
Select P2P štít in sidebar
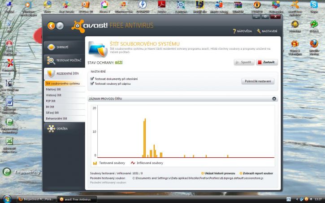coord(65,101)
